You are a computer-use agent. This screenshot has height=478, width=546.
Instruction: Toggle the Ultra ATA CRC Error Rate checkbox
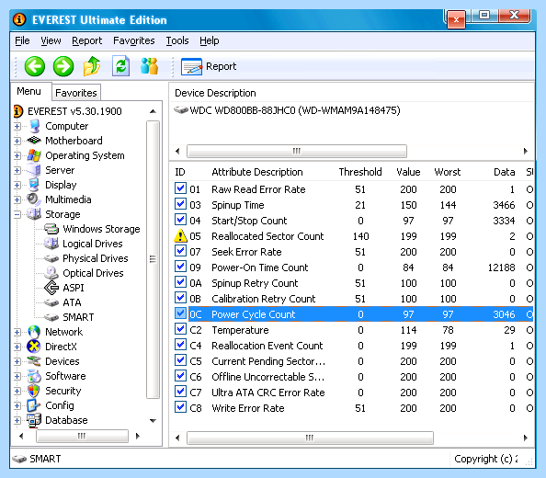tap(180, 392)
